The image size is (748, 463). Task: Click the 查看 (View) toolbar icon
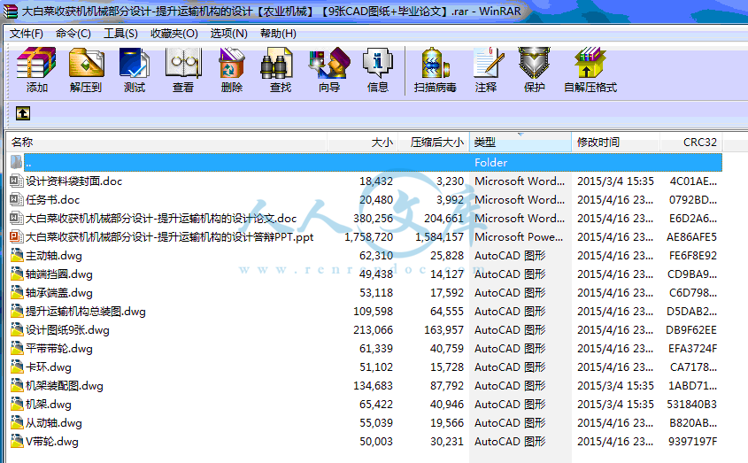pyautogui.click(x=183, y=63)
